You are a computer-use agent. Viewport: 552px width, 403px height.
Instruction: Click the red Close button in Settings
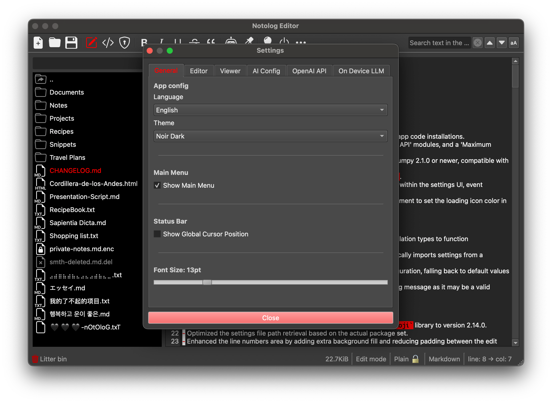click(270, 318)
